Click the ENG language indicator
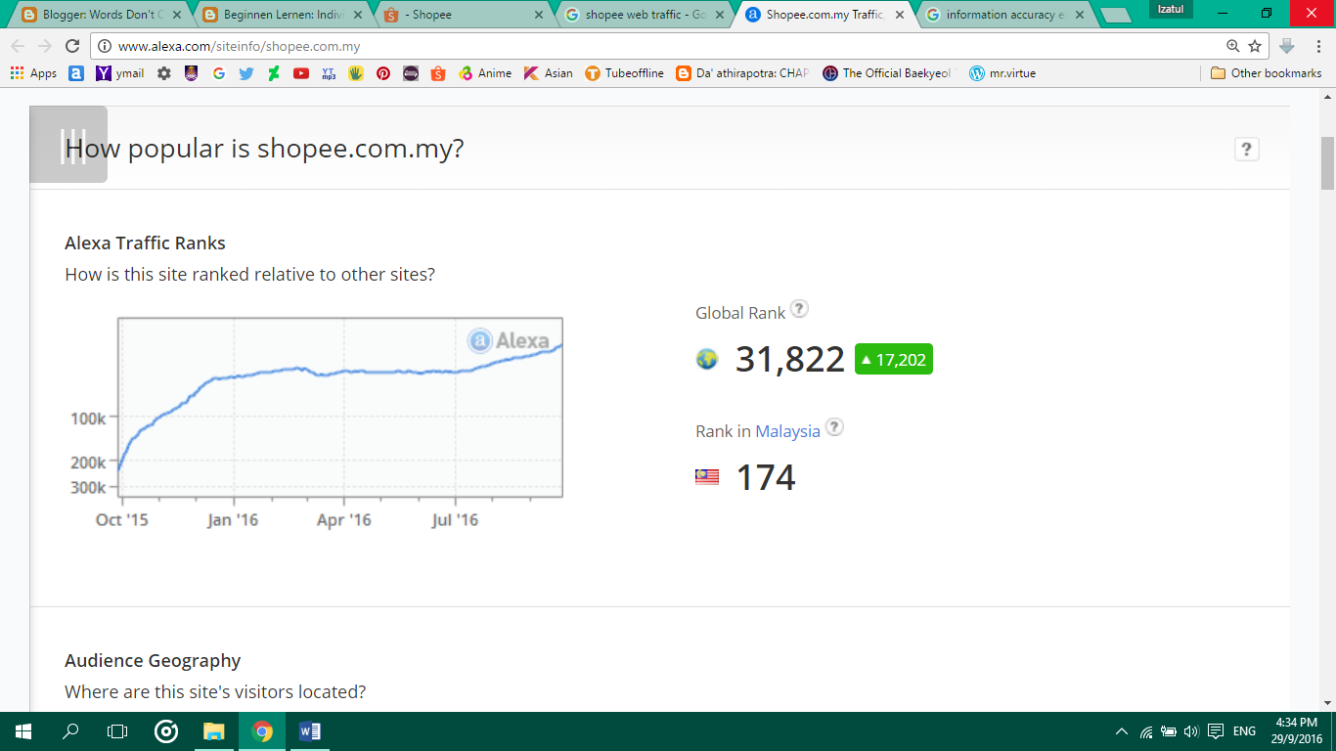 point(1244,731)
